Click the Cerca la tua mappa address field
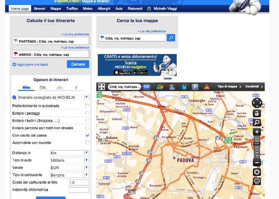 [x=132, y=38]
